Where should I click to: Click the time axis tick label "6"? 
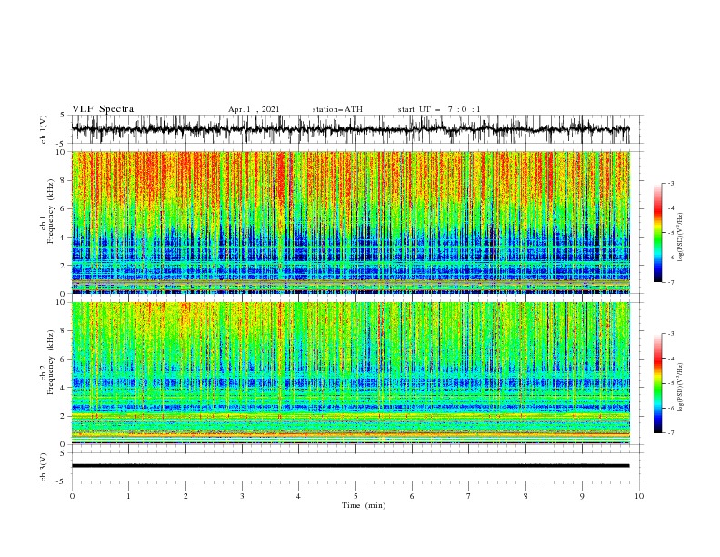pos(412,496)
